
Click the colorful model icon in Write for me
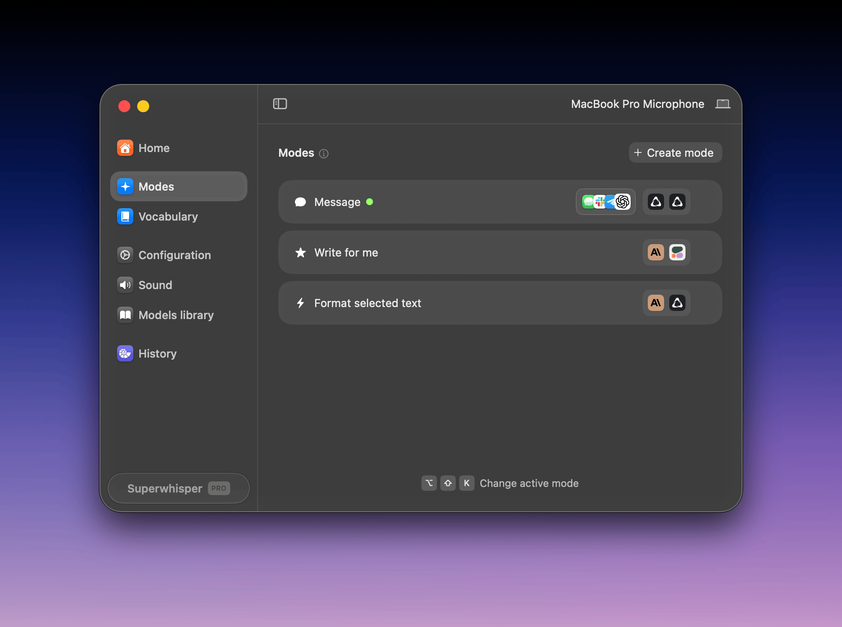point(677,252)
